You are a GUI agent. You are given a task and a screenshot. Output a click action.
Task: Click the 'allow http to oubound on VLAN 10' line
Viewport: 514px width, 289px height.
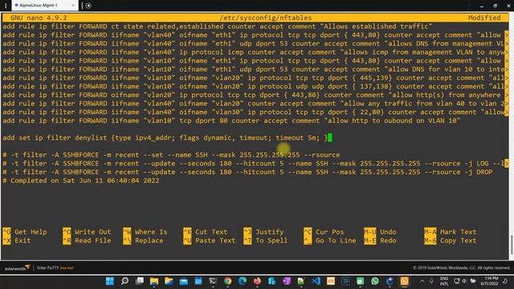tap(231, 120)
